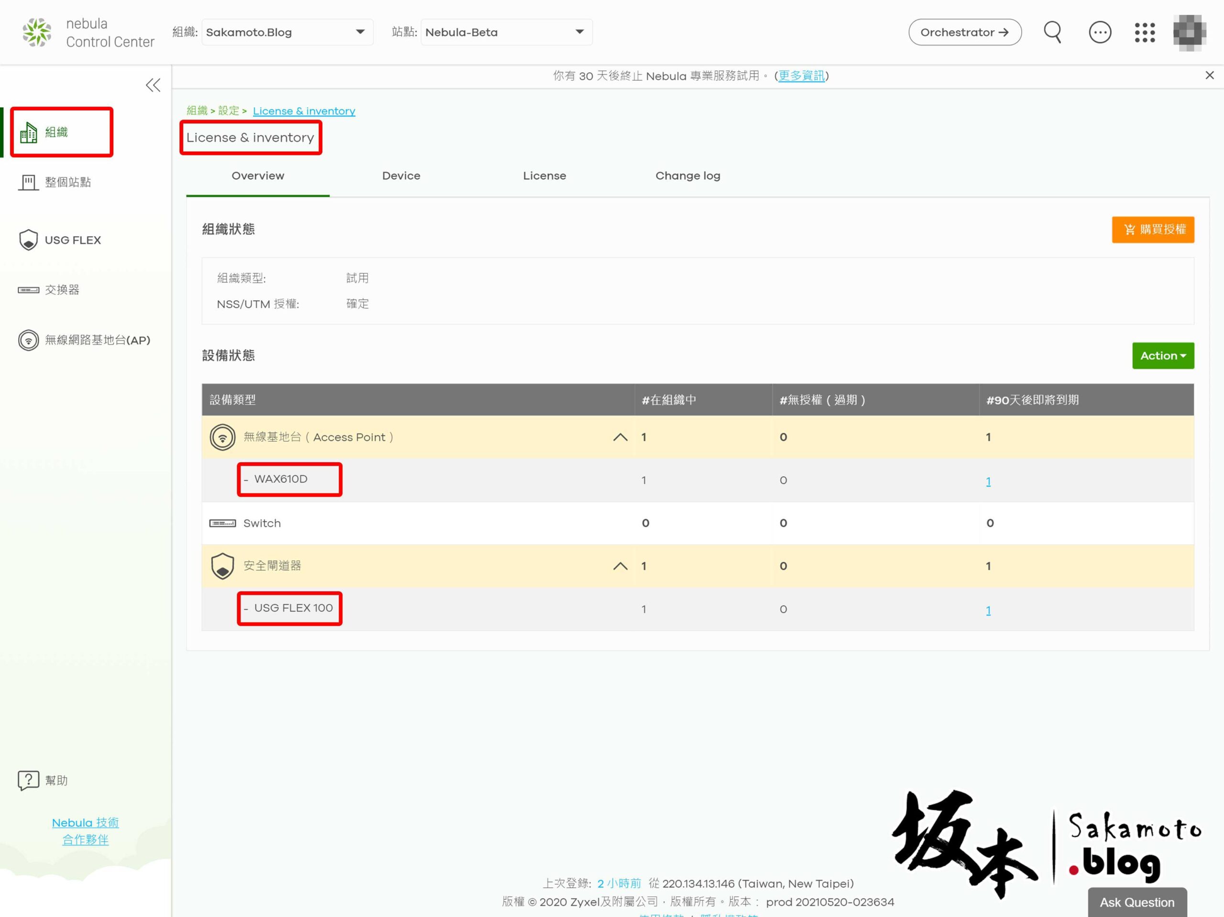Open 整個站點 menu item
This screenshot has height=917, width=1224.
point(67,182)
